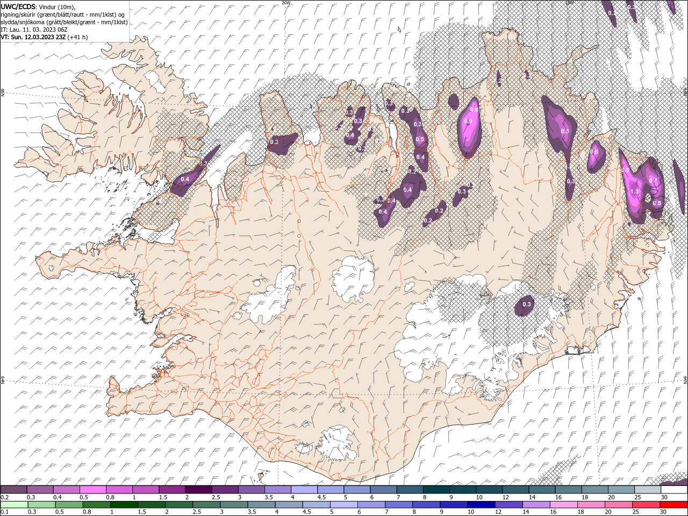Pick the white 30 swatch in the upper legend

674,490
